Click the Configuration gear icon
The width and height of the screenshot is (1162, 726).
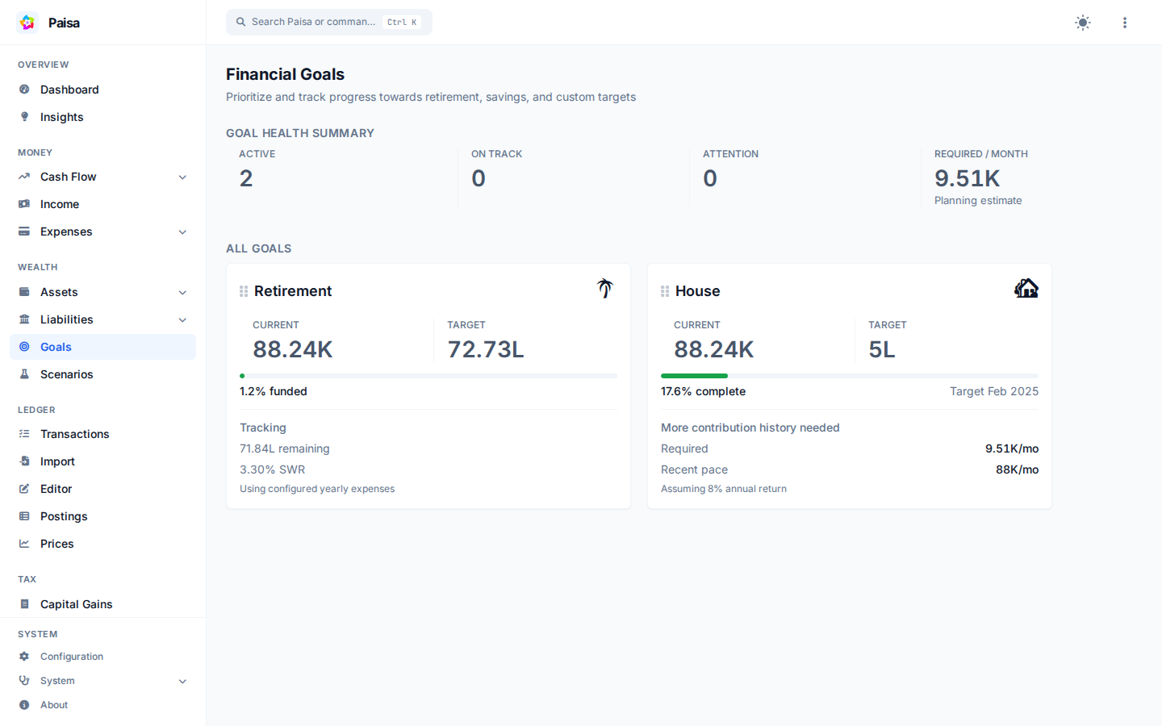click(x=24, y=657)
